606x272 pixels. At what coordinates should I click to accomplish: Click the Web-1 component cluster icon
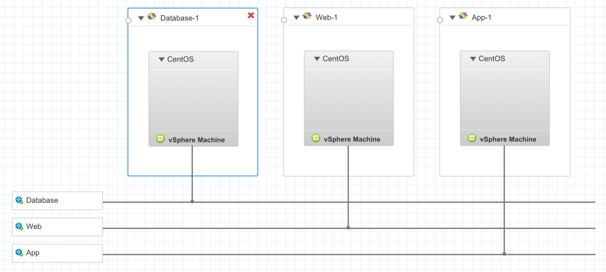coord(307,17)
